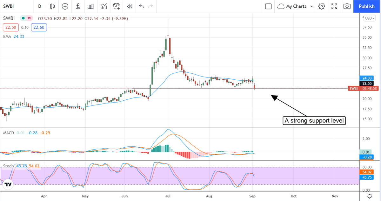Click the Jul label on time axis

[168, 196]
